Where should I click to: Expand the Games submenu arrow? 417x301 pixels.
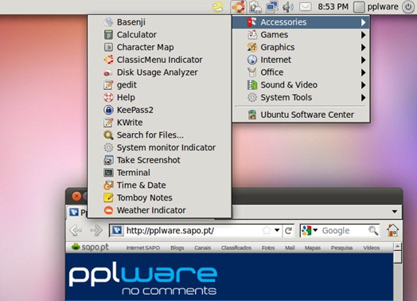(x=363, y=35)
